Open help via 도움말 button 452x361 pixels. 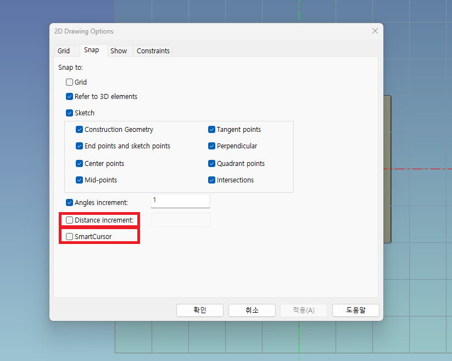[356, 310]
